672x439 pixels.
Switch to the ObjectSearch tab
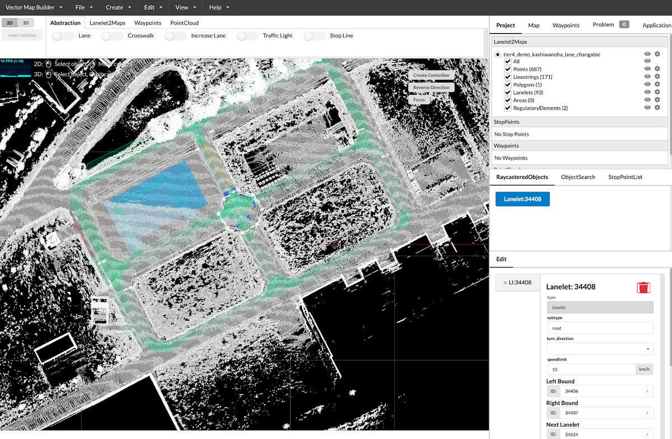click(578, 177)
